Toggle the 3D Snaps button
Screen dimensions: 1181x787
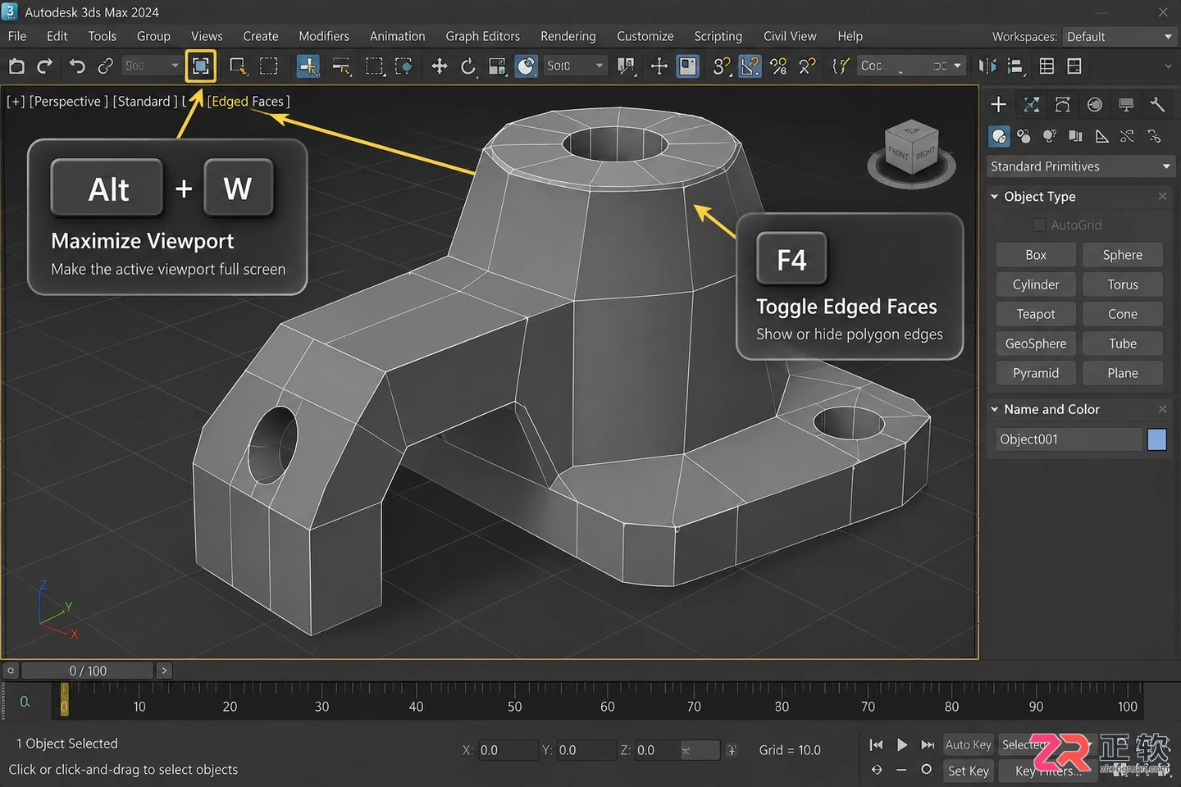721,66
